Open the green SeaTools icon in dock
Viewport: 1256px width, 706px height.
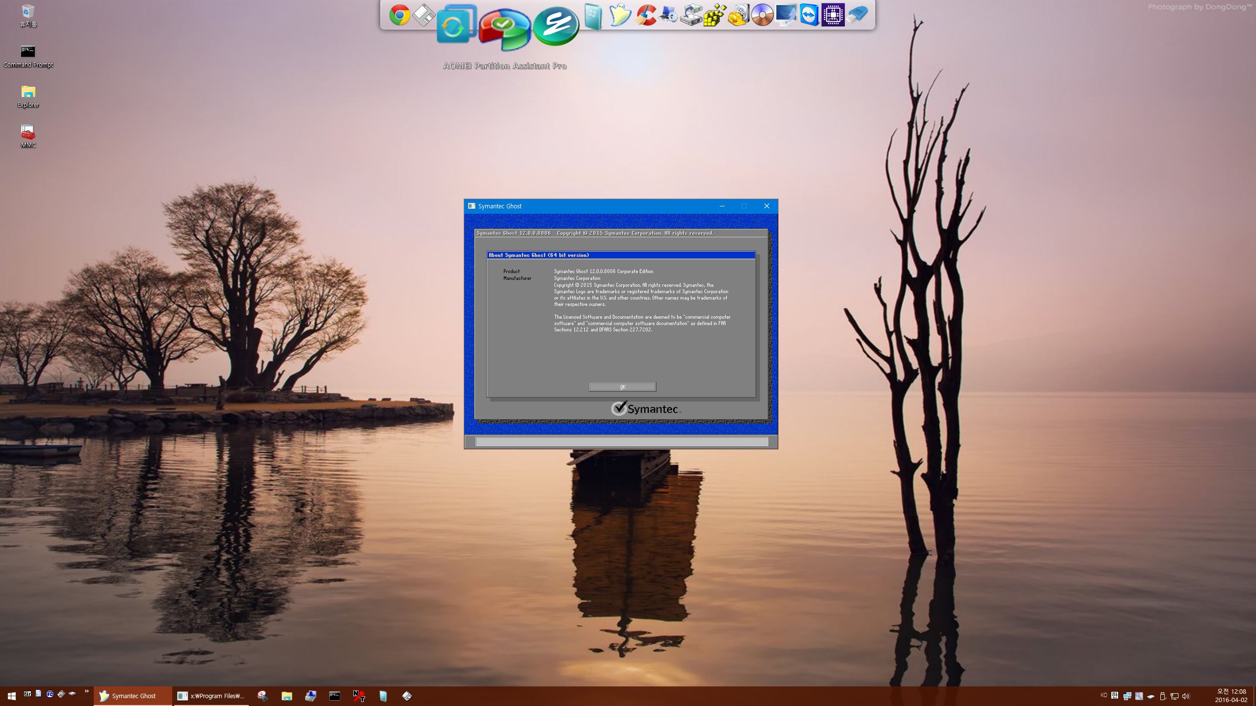[556, 25]
